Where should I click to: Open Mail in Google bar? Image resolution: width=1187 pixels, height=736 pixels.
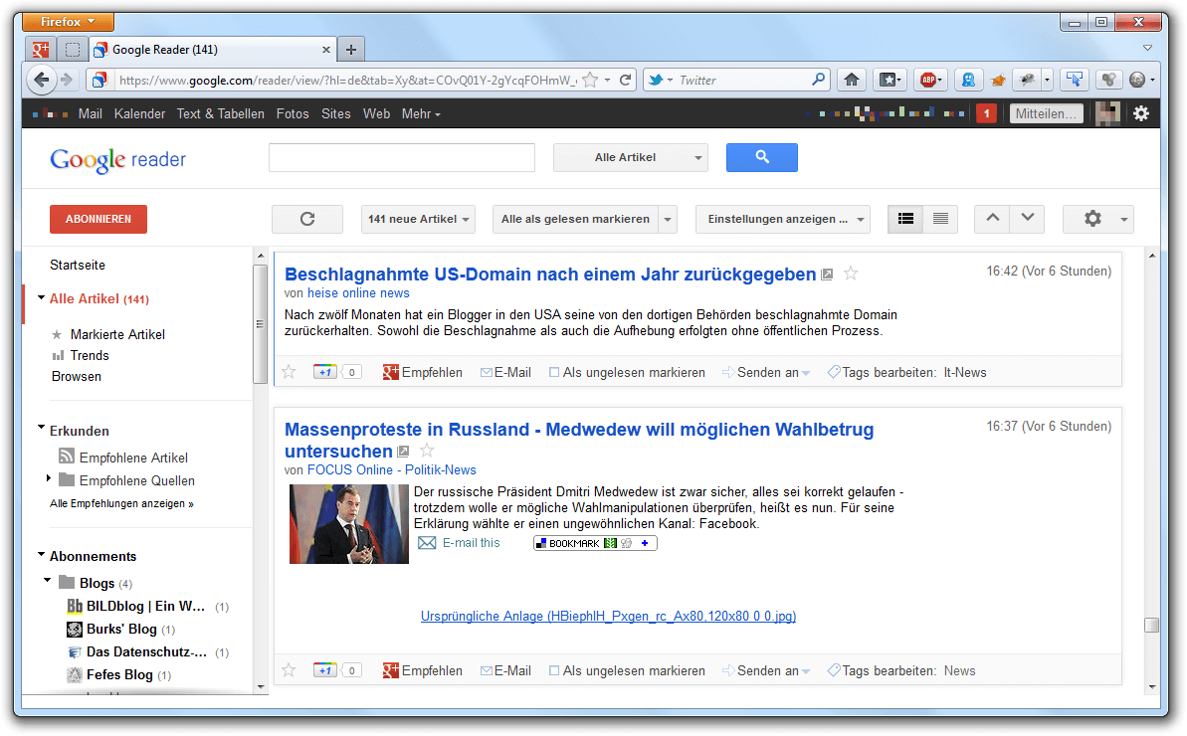91,113
